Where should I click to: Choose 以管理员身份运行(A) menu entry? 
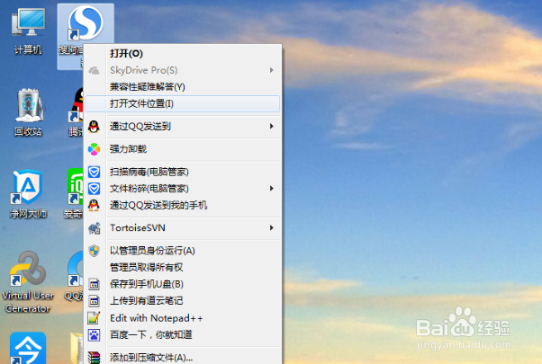183,251
